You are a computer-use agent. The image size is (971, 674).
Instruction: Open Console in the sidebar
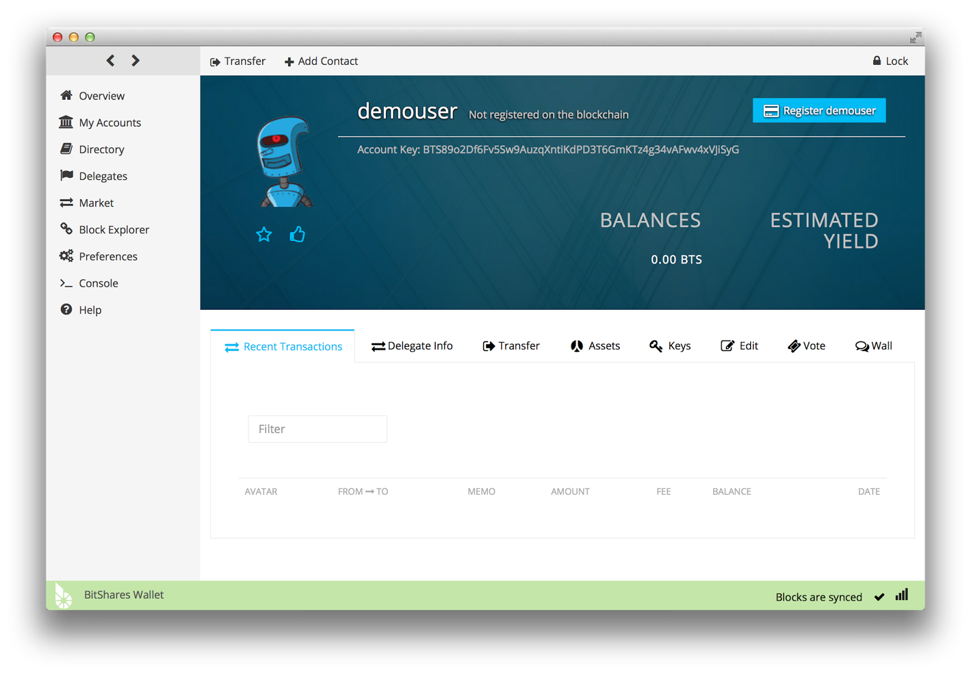[89, 283]
